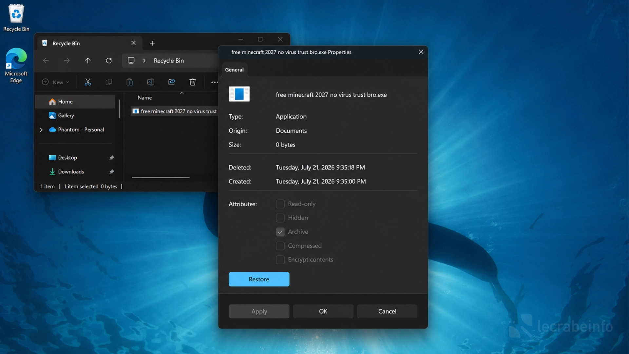Click the Type value Application
The image size is (629, 354).
point(291,117)
